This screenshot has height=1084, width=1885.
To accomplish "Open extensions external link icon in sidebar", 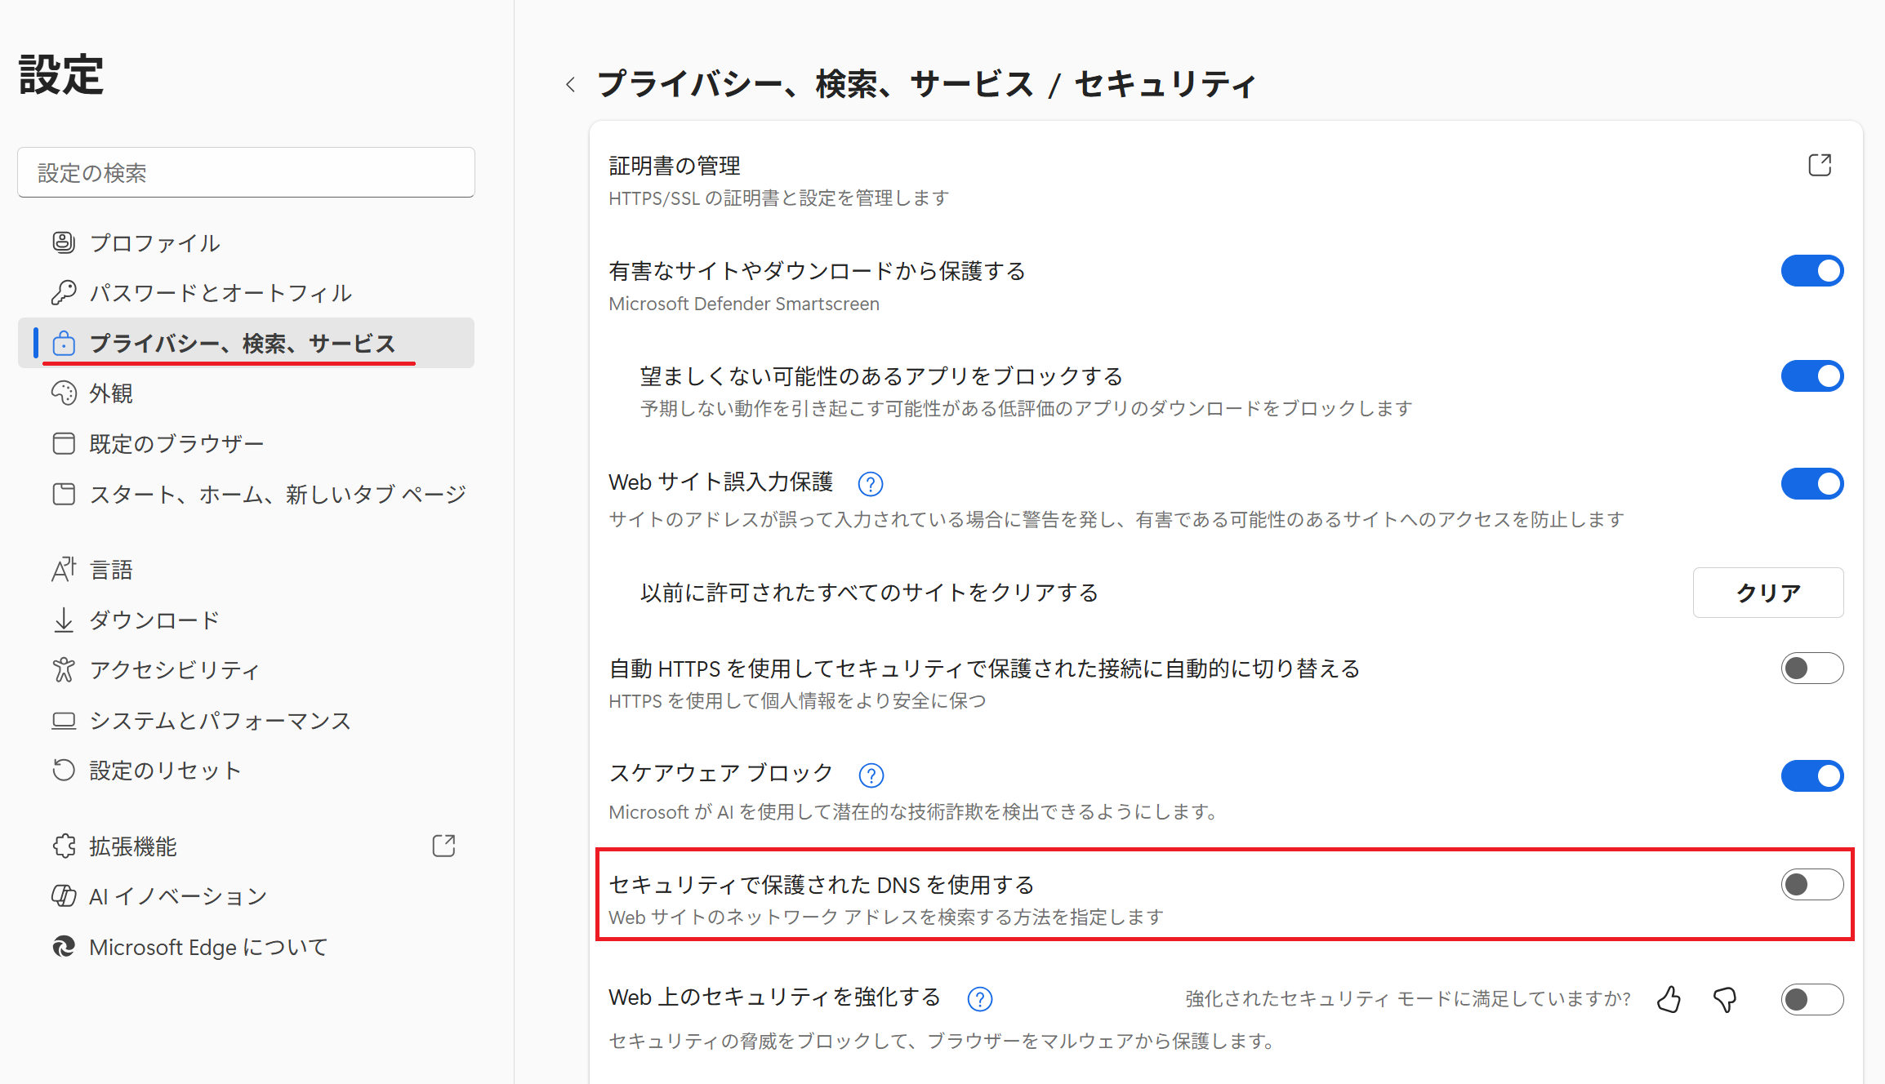I will (x=443, y=846).
